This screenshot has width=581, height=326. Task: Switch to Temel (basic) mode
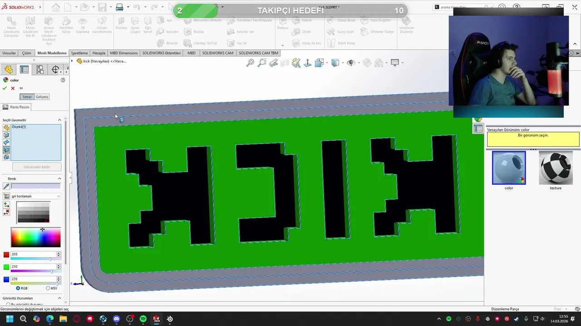point(27,97)
